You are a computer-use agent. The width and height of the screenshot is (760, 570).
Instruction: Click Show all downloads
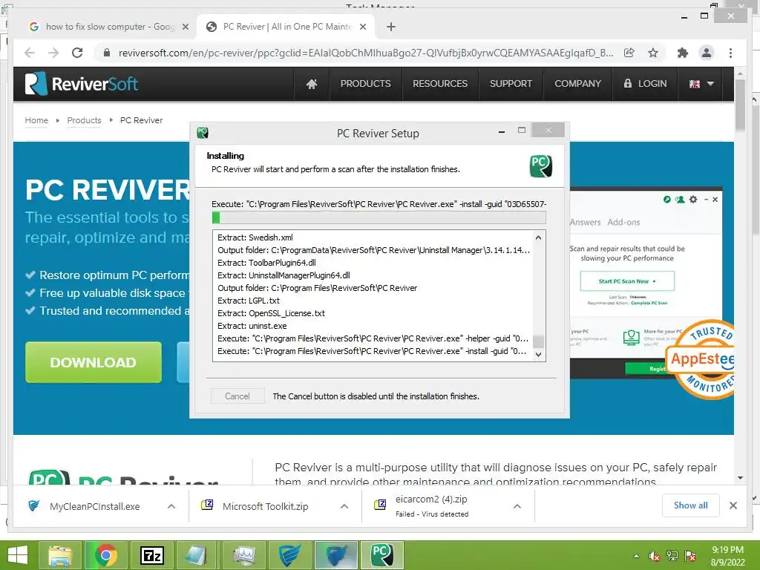691,505
